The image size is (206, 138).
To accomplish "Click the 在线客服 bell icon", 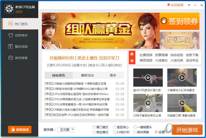I will pos(169,5).
